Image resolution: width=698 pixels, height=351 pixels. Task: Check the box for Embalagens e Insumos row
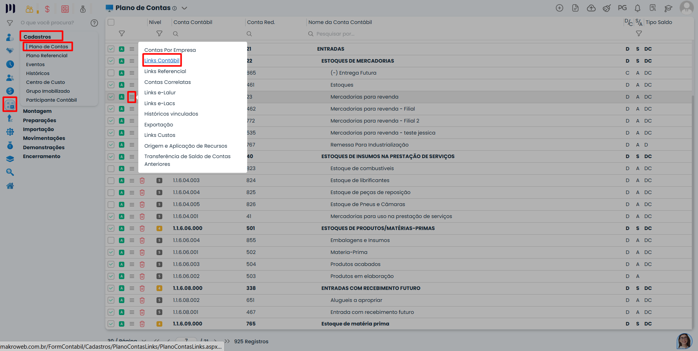[x=111, y=240]
